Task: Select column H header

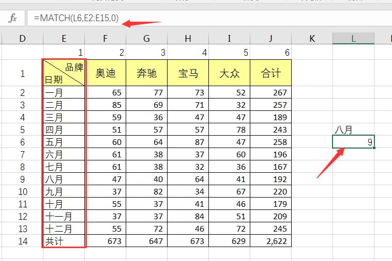Action: (188, 39)
